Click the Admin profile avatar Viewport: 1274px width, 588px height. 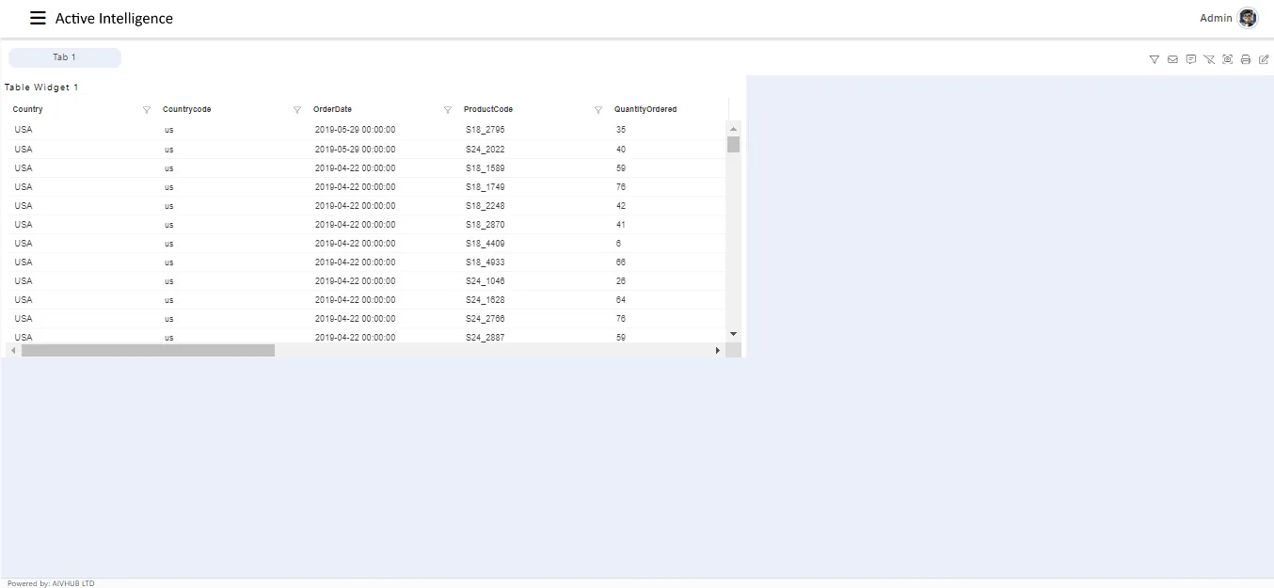pyautogui.click(x=1247, y=17)
